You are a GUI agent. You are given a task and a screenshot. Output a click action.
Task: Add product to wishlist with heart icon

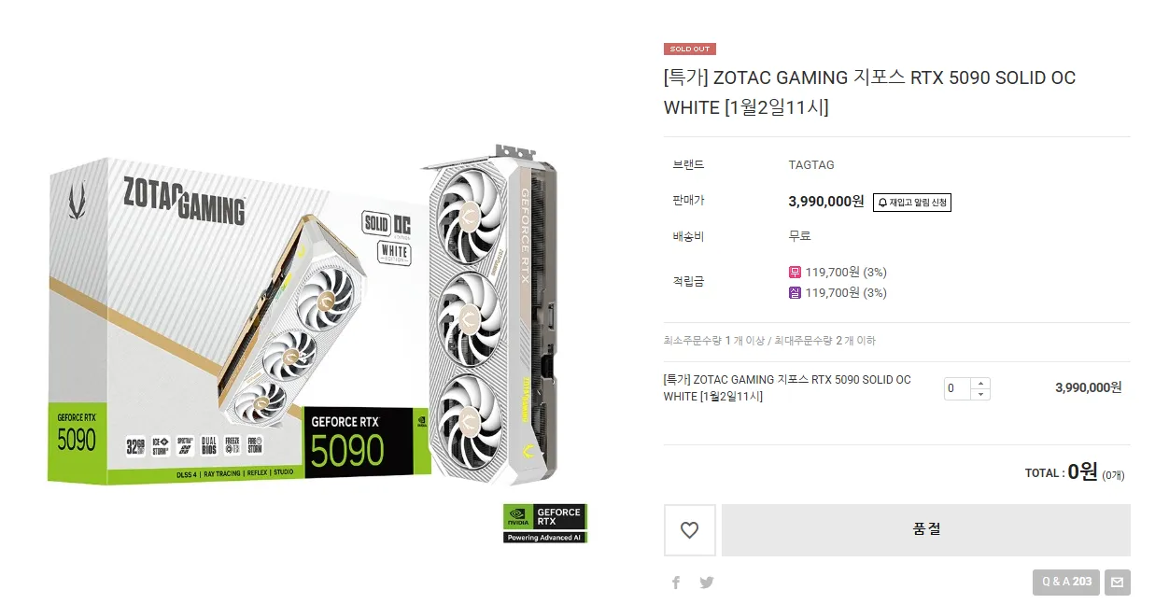point(689,530)
